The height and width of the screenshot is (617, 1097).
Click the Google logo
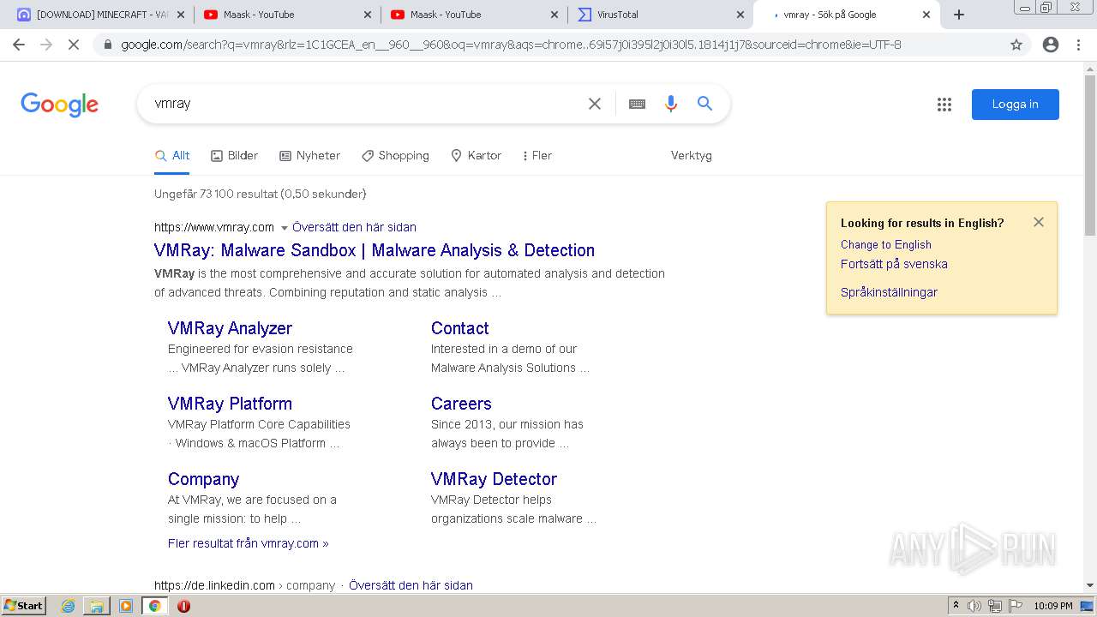pyautogui.click(x=60, y=105)
